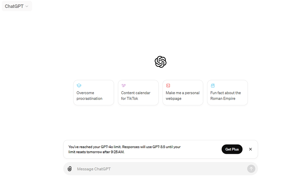Click the paperclip attachment icon
Image resolution: width=291 pixels, height=177 pixels.
click(70, 169)
